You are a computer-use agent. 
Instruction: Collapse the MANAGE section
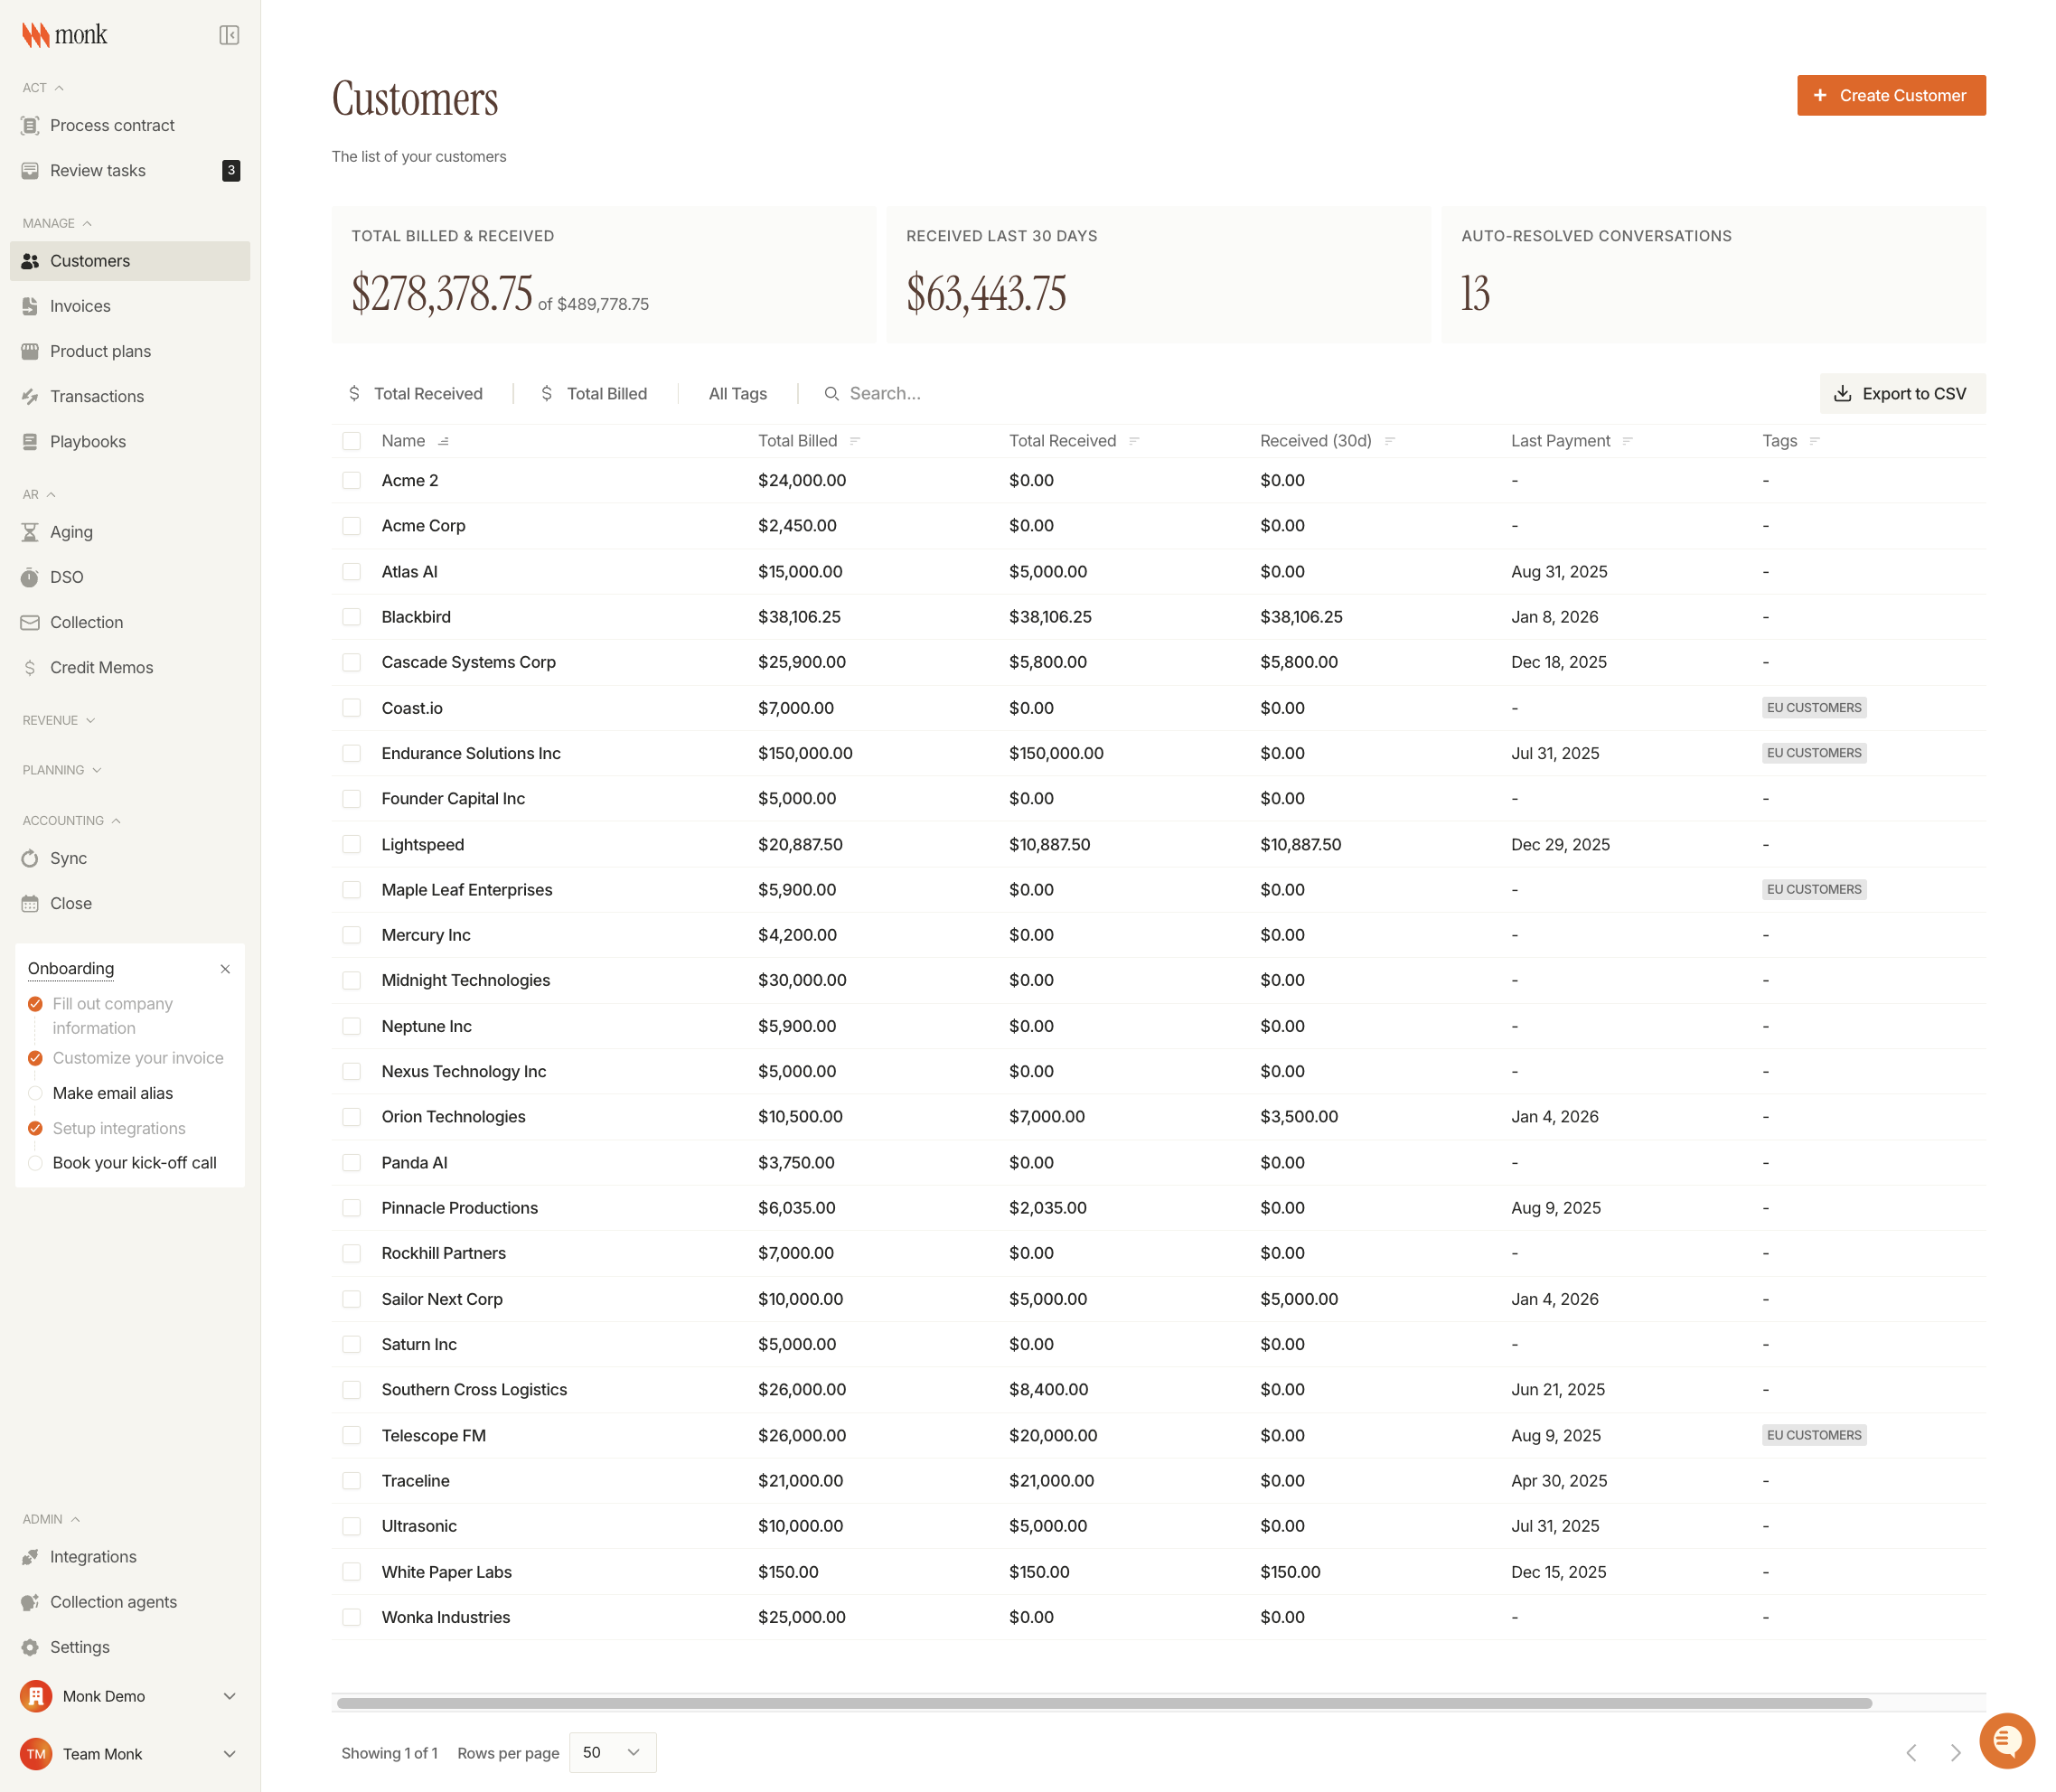[x=57, y=223]
